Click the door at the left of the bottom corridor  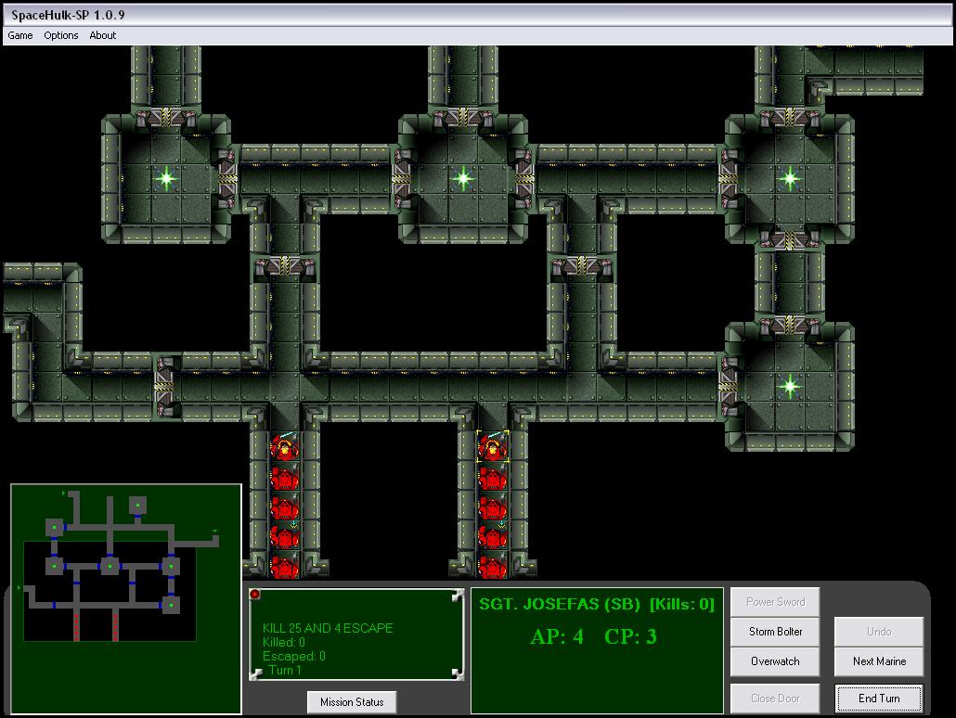[164, 387]
